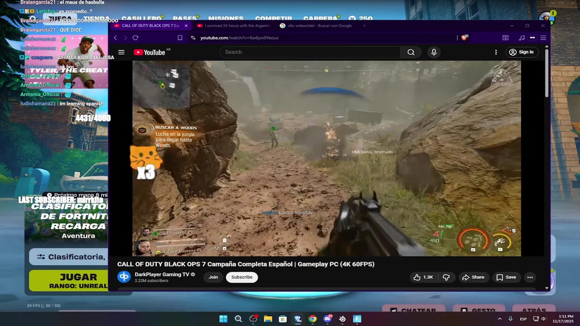This screenshot has height=326, width=580.
Task: Open the OBS Studio taskbar icon
Action: pos(253,319)
